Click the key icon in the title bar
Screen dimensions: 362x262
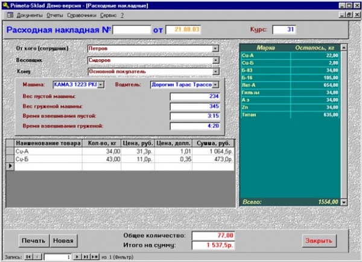coord(6,5)
